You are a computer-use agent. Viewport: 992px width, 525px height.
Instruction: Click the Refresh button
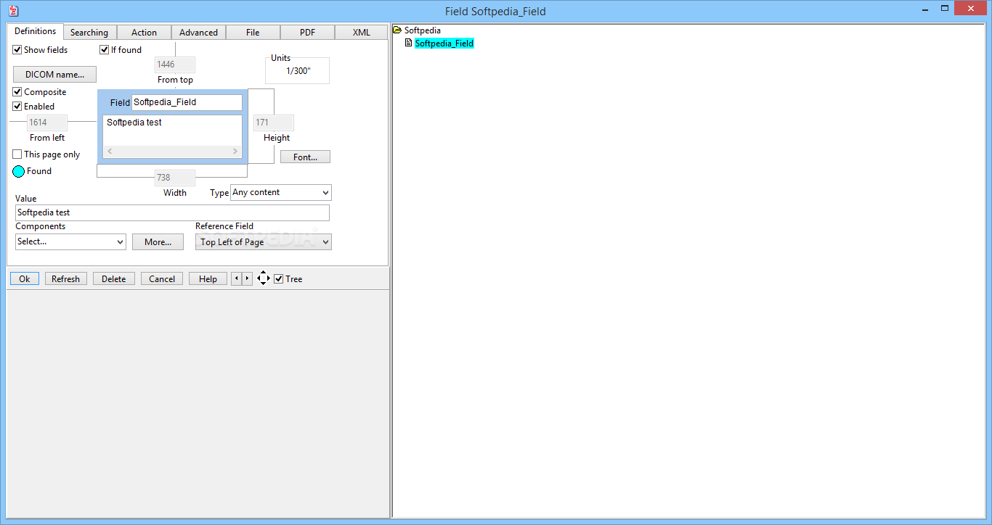click(x=66, y=278)
